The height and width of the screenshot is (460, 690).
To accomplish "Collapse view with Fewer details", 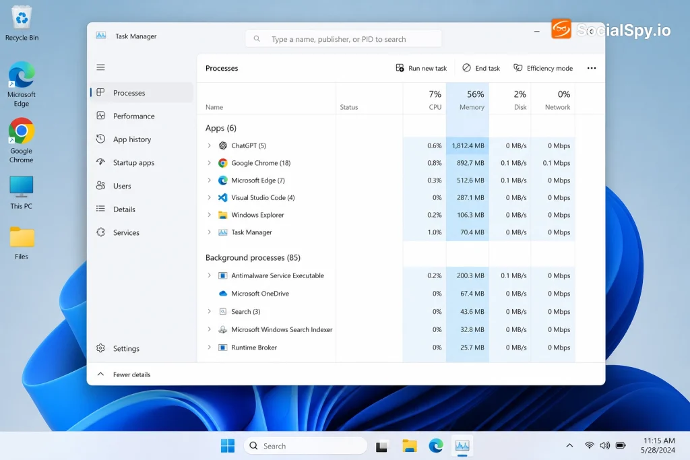I will (x=124, y=374).
